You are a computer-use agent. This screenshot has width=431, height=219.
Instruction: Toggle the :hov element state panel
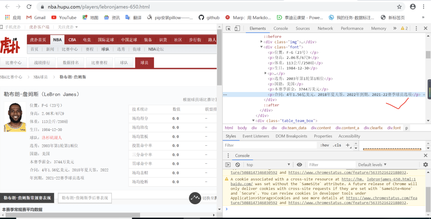(x=325, y=145)
